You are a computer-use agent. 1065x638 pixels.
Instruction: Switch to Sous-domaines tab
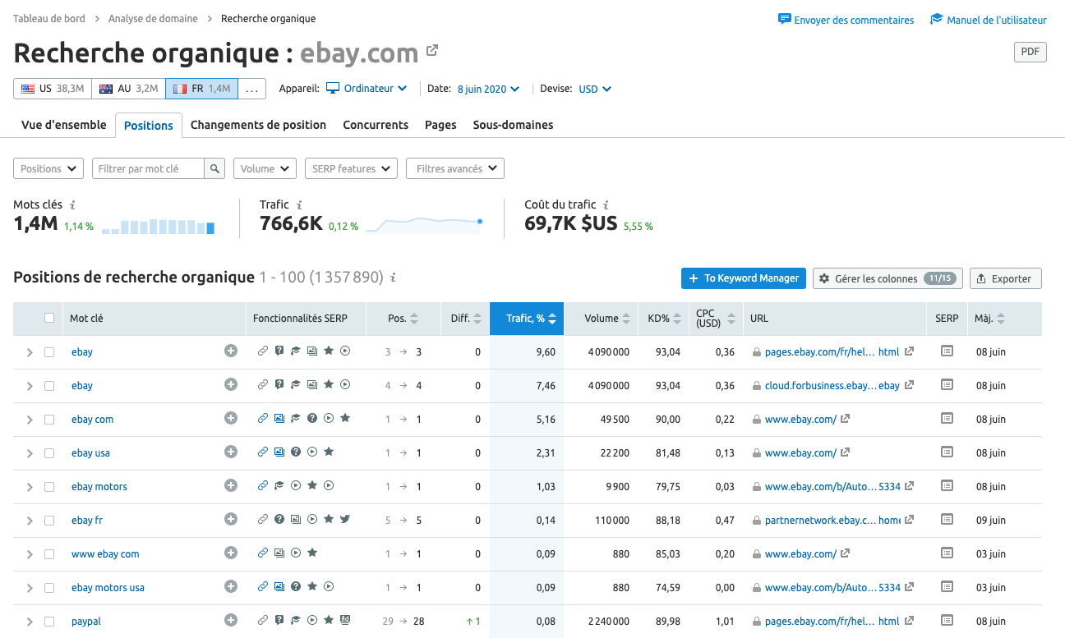(513, 125)
